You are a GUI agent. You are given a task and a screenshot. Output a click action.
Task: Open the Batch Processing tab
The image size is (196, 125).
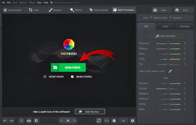coord(123,10)
